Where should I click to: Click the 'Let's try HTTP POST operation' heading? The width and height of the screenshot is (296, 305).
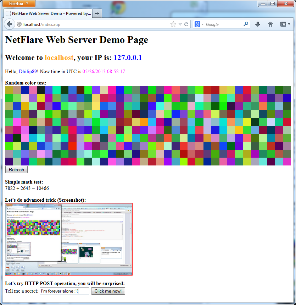point(65,283)
